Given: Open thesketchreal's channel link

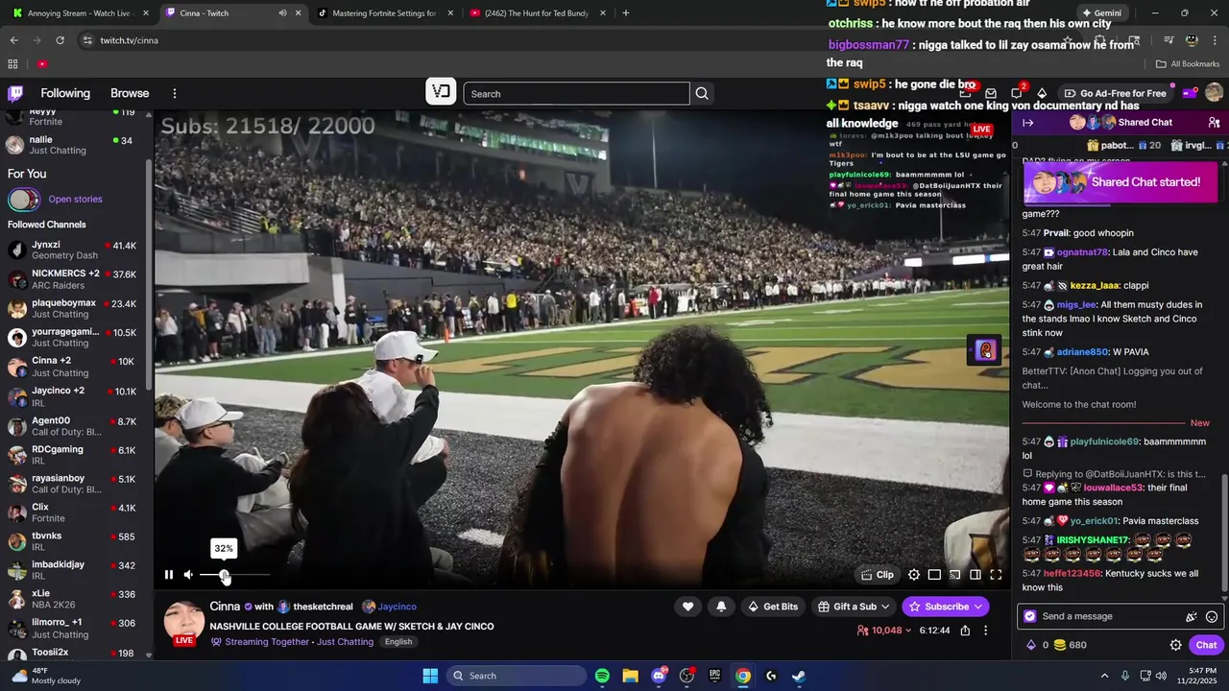Looking at the screenshot, I should click(324, 607).
